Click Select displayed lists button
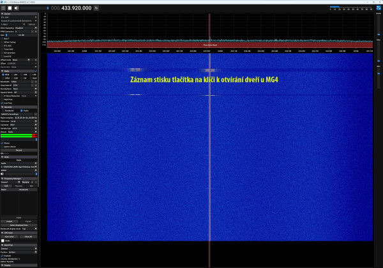 [19, 225]
